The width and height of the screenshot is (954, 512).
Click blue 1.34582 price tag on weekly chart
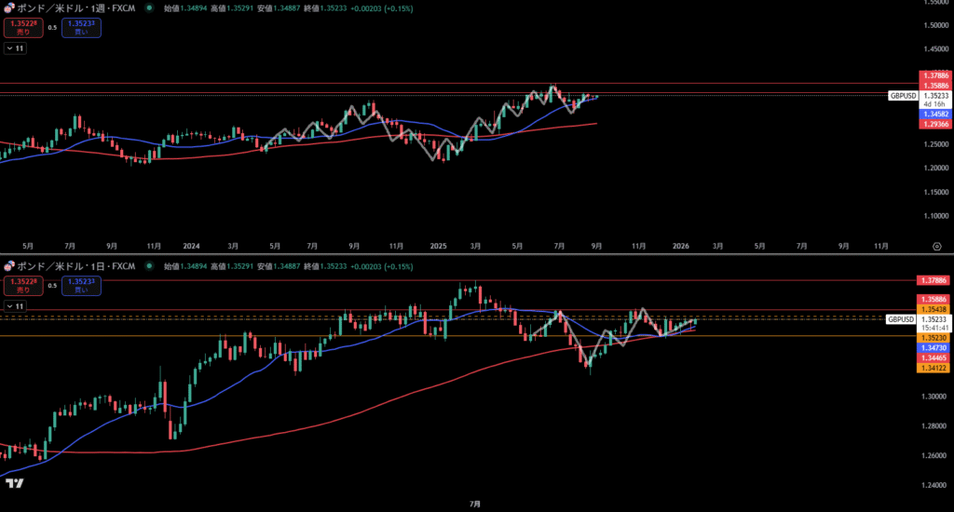pos(935,115)
